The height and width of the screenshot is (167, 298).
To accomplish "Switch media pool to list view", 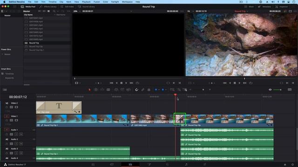I will pos(48,11).
